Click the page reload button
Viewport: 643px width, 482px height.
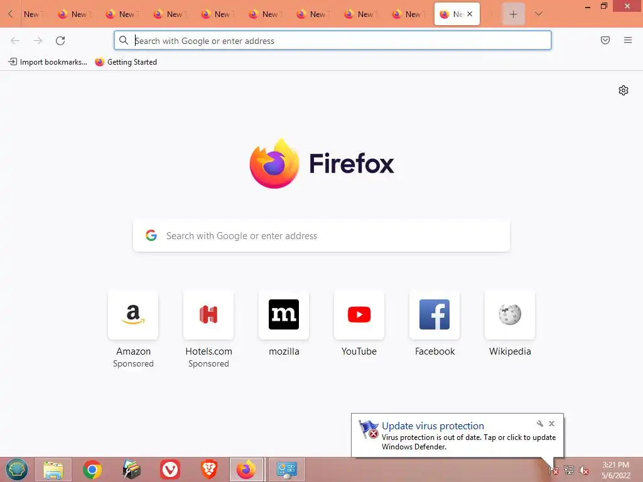[60, 41]
